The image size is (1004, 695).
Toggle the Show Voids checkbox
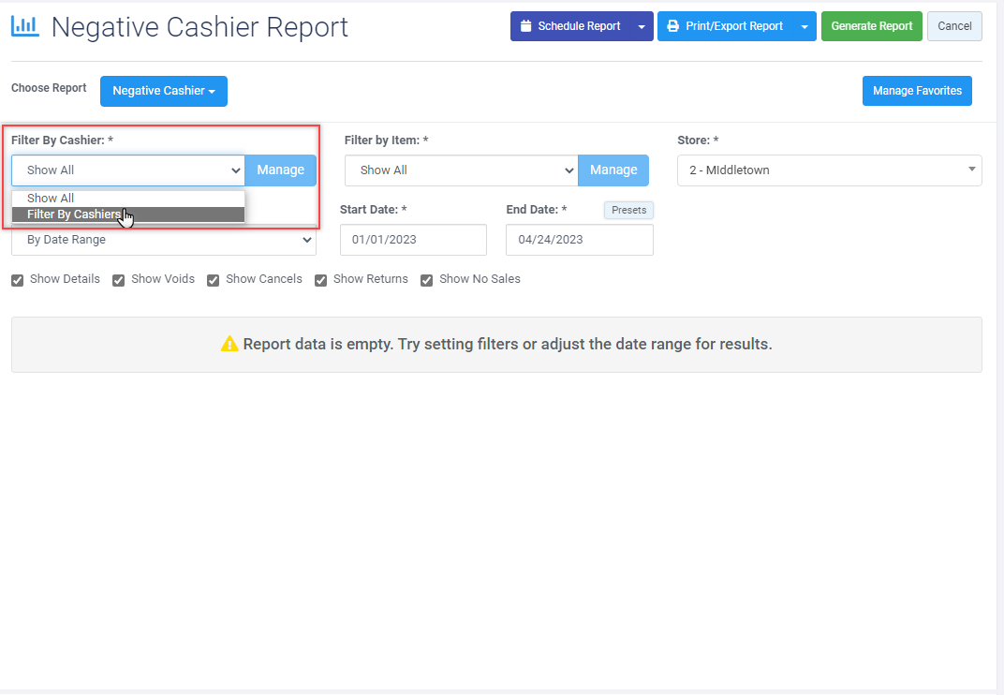click(x=118, y=280)
